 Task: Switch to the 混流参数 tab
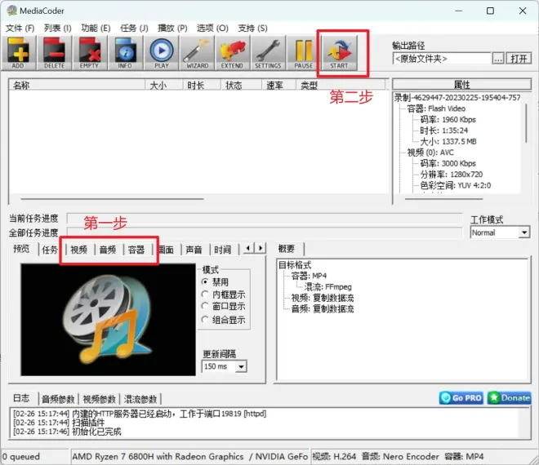click(x=140, y=399)
